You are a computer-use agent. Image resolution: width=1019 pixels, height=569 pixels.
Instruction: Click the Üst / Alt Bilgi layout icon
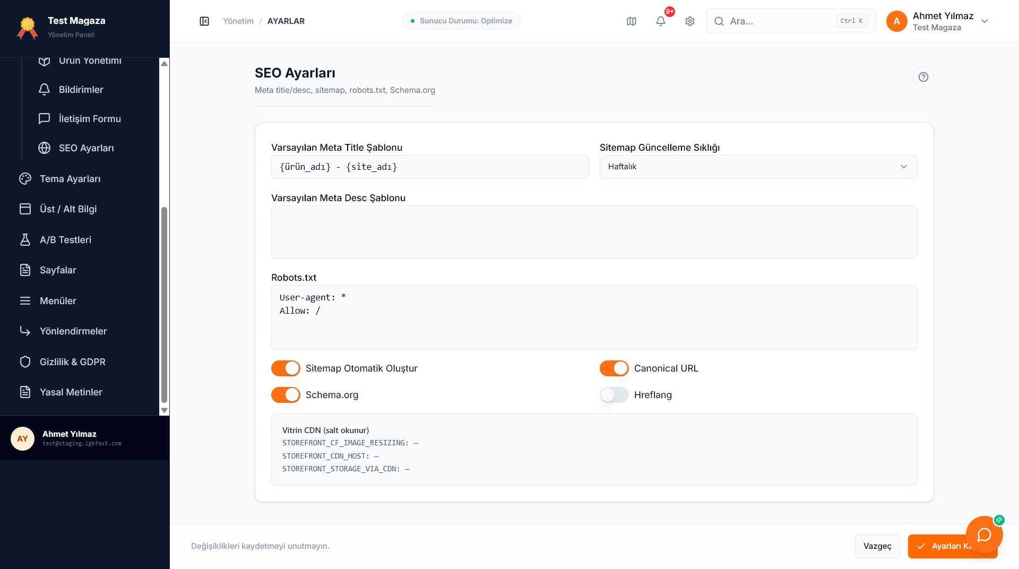(25, 209)
